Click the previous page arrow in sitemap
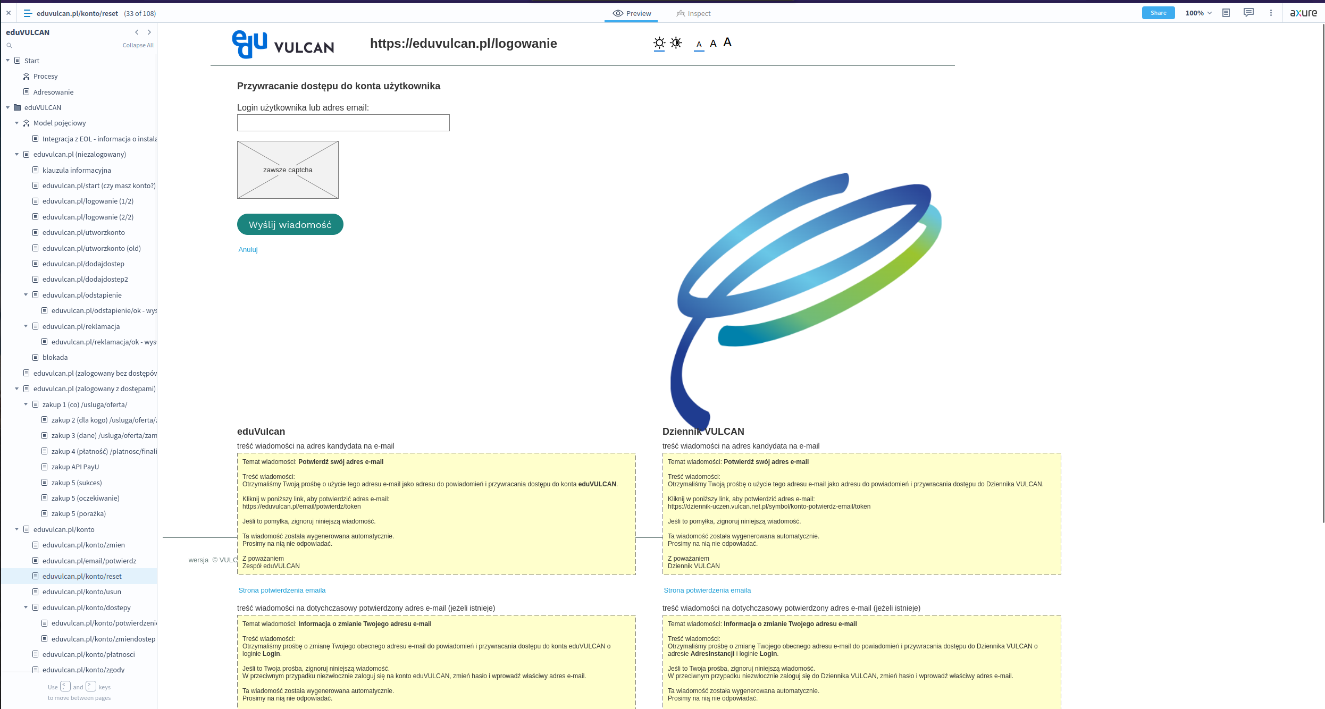 click(137, 32)
